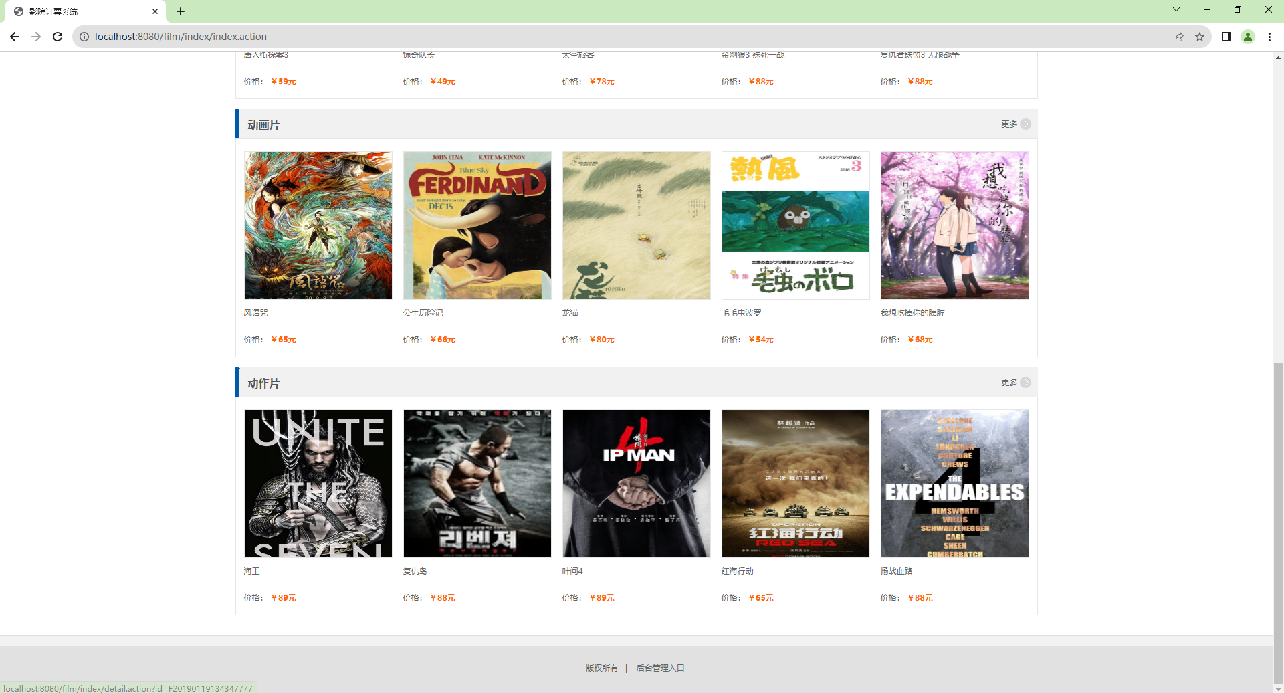Click 复仇者联盟3 无限战争 title link
This screenshot has width=1284, height=693.
coord(920,55)
